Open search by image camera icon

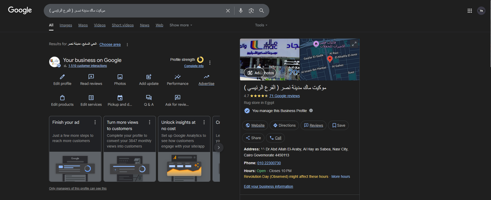coord(251,11)
